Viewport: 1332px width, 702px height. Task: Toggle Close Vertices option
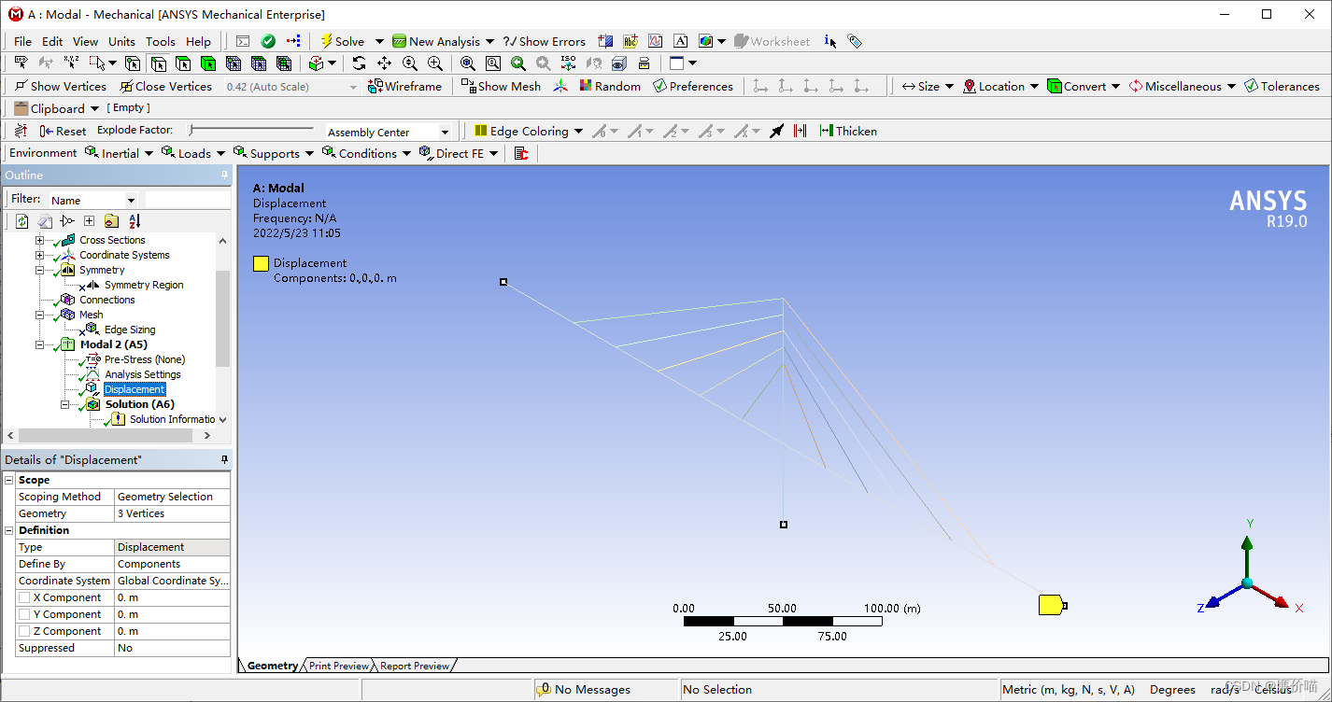pos(165,86)
